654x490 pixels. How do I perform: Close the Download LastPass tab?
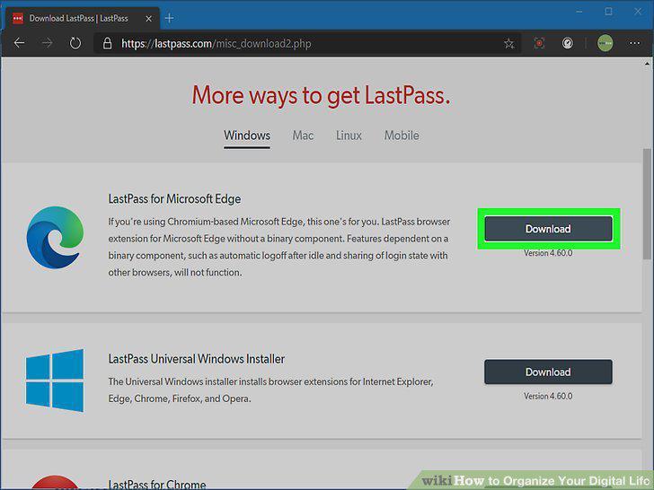(148, 19)
